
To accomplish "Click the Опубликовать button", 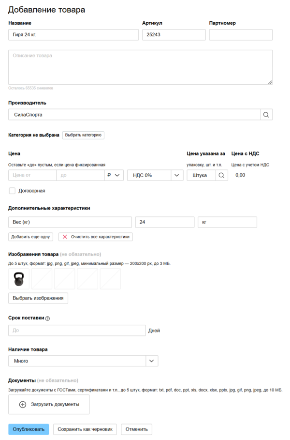I will [x=28, y=429].
